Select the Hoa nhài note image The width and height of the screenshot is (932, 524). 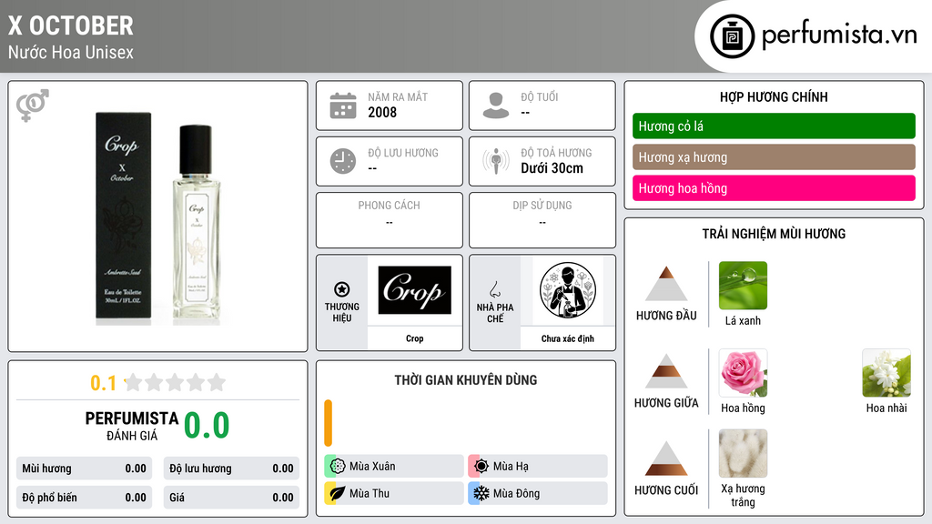pos(886,372)
